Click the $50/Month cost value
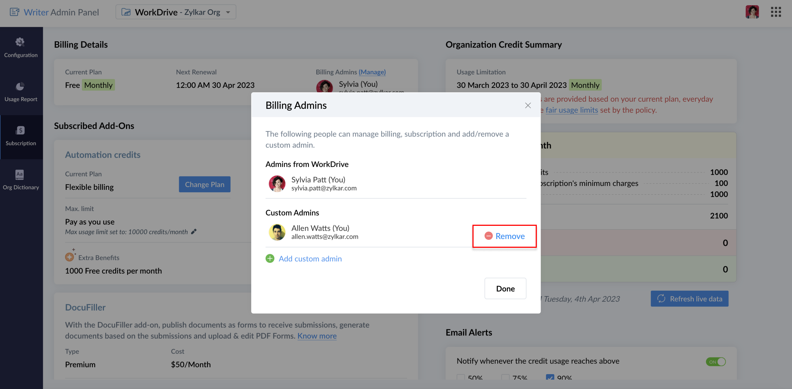792x389 pixels. point(191,365)
